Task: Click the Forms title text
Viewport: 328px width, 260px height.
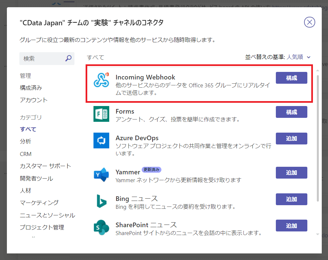Action: 125,111
